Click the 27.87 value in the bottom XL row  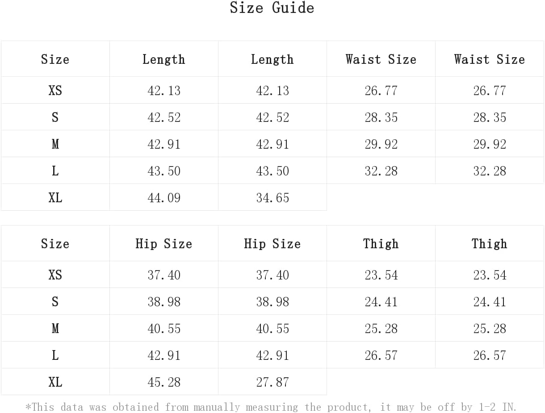tap(272, 382)
